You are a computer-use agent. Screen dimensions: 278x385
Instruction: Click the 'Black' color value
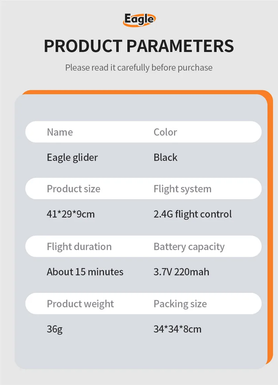(x=165, y=157)
